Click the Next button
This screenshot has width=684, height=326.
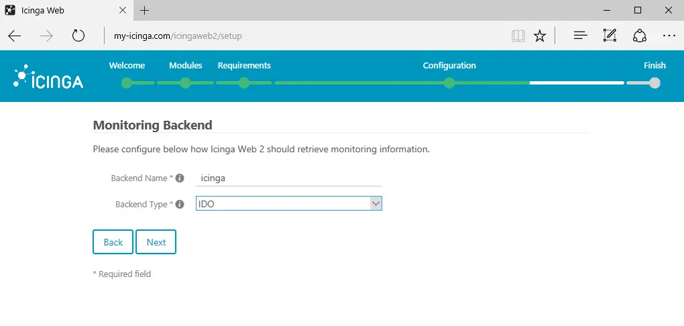coord(156,241)
